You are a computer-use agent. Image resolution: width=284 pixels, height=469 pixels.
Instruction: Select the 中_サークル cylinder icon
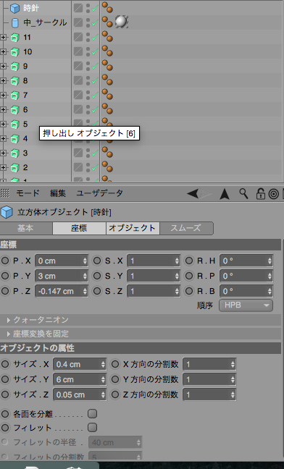point(15,22)
